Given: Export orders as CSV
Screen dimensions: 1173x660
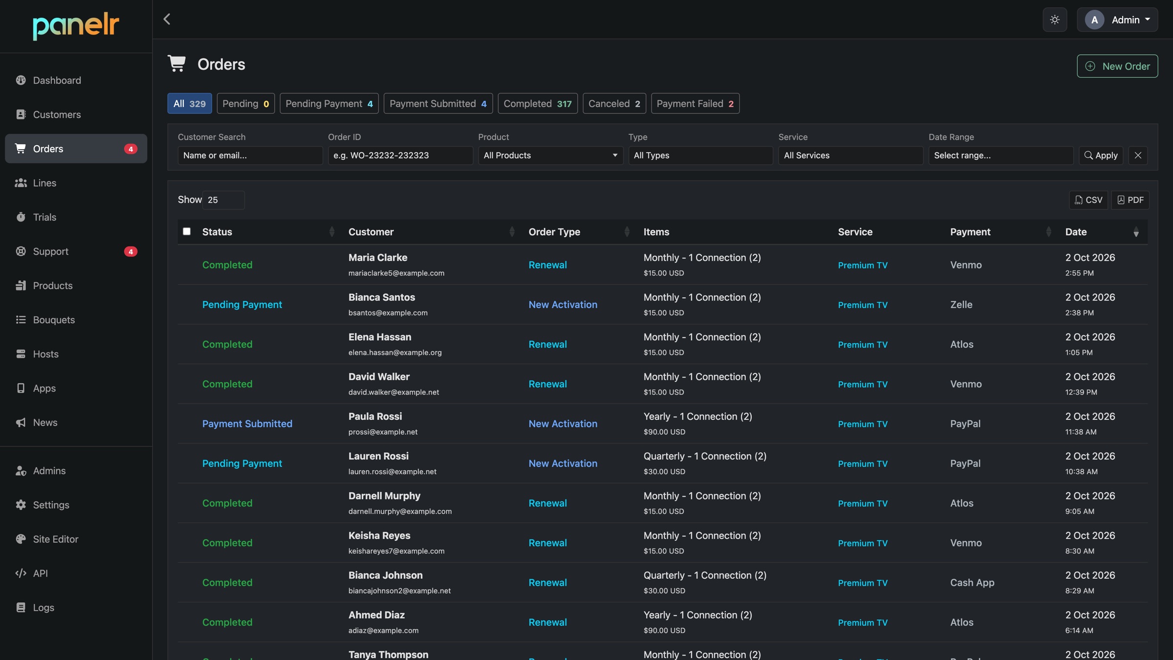Looking at the screenshot, I should click(x=1088, y=200).
